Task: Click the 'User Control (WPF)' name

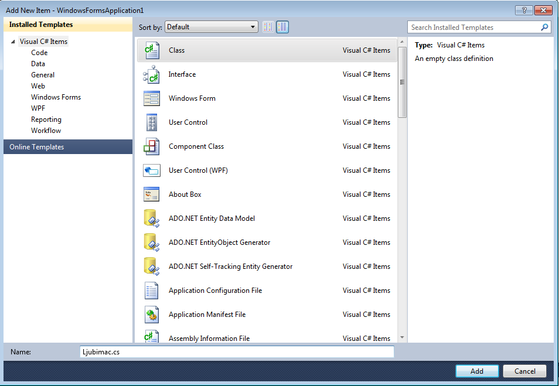Action: tap(198, 170)
